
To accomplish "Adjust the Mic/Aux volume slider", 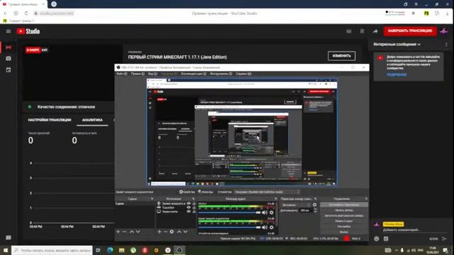I will (229, 212).
